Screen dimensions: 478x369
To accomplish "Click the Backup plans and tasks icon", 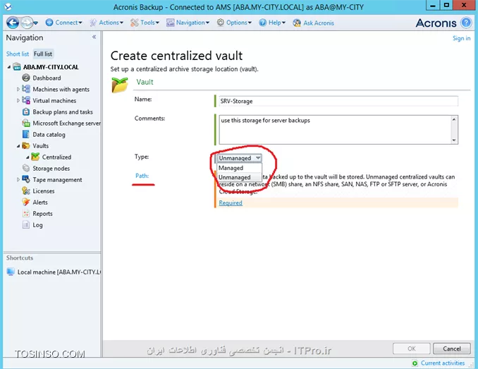I will click(x=26, y=111).
